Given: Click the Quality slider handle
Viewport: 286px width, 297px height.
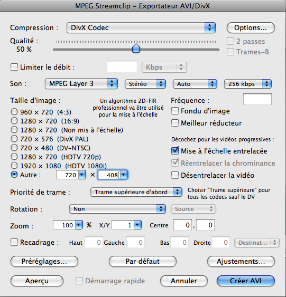Looking at the screenshot, I should 136,49.
